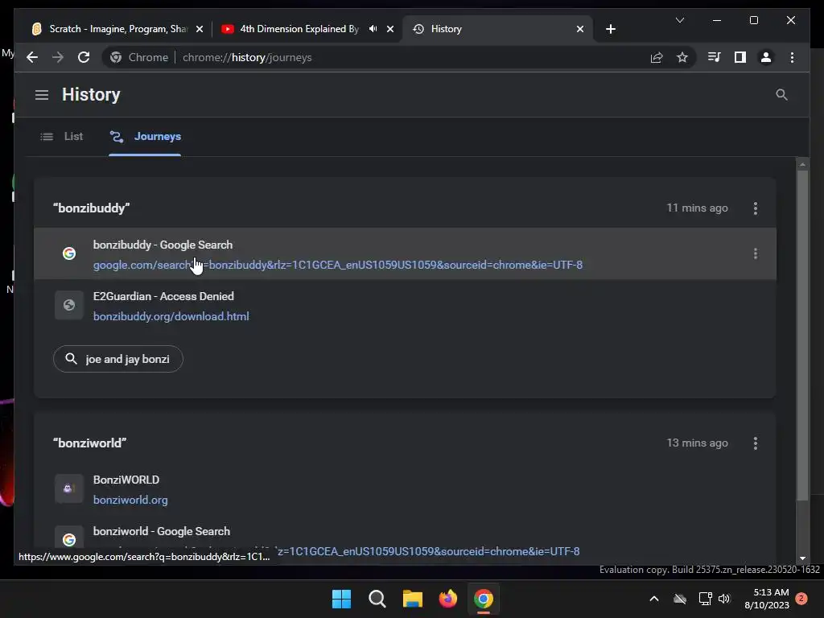824x618 pixels.
Task: Open the bonzibuddy Google Search link
Action: click(337, 265)
